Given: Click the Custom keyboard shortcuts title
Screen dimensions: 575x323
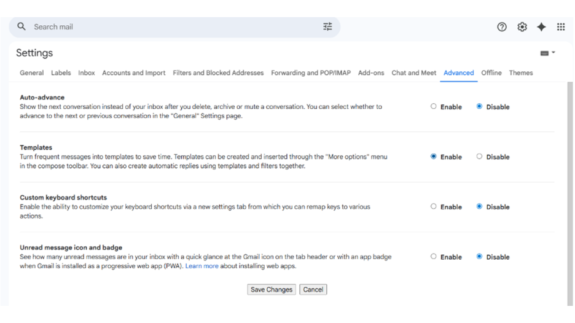Looking at the screenshot, I should [x=63, y=197].
